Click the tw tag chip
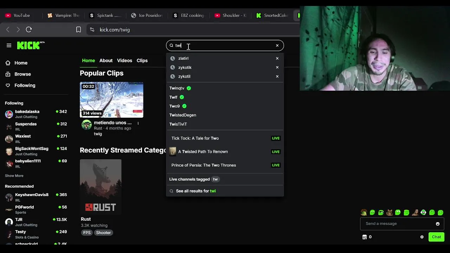This screenshot has height=253, width=450. pos(215,179)
